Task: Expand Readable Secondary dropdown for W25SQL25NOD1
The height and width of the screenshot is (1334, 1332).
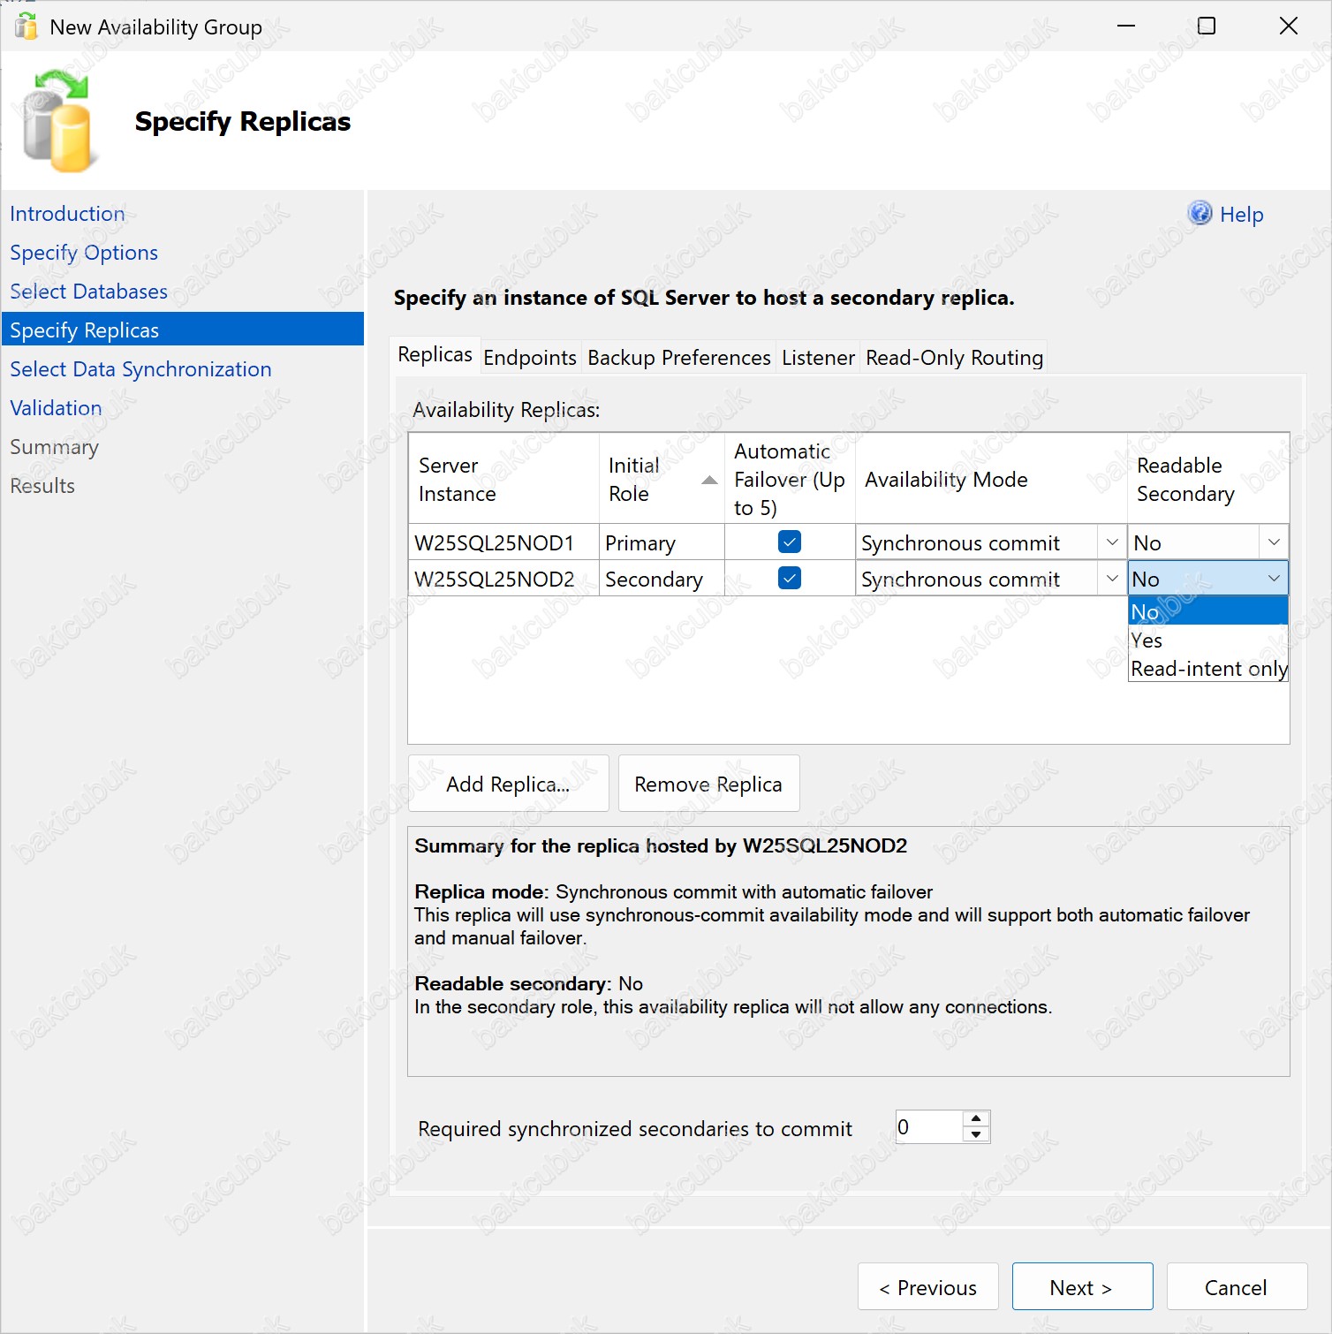Action: [x=1273, y=542]
